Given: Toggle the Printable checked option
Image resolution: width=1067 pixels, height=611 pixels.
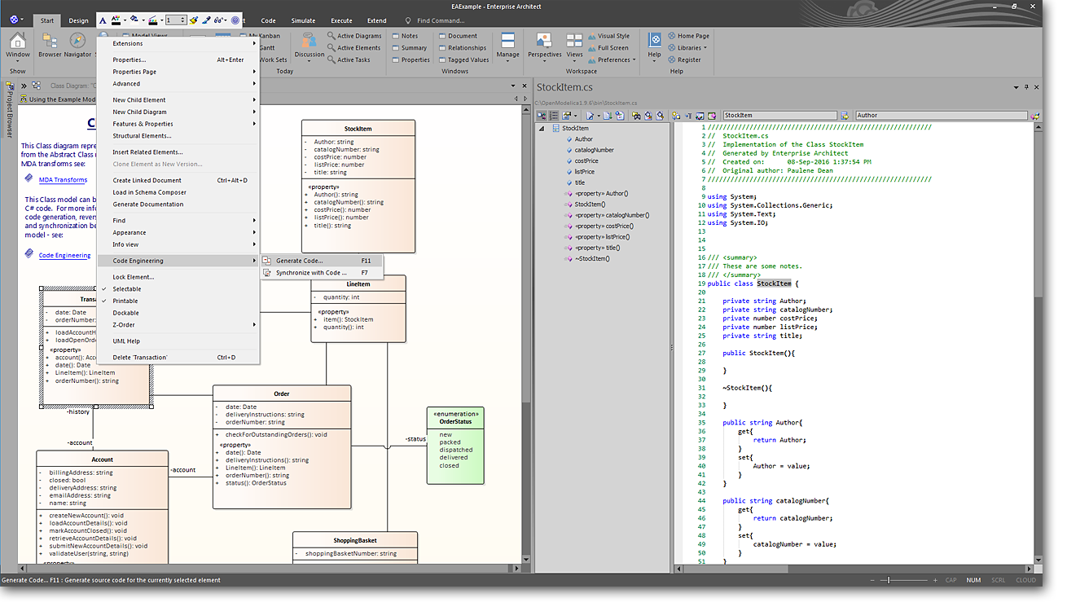Looking at the screenshot, I should (125, 301).
